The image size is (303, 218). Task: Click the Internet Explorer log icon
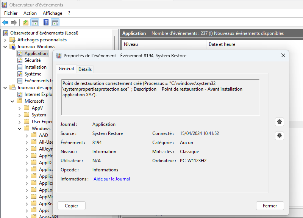tap(20, 94)
